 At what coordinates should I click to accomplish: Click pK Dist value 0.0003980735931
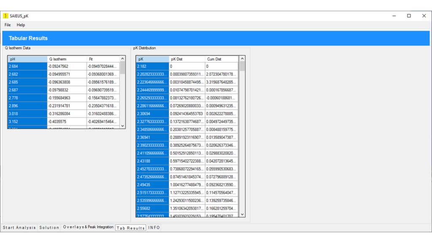pos(187,74)
